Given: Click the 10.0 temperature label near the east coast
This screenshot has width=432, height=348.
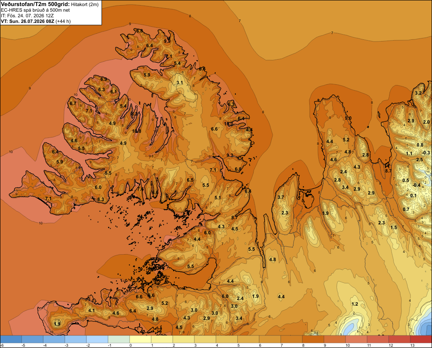Looking at the screenshot, I should click(x=229, y=124).
